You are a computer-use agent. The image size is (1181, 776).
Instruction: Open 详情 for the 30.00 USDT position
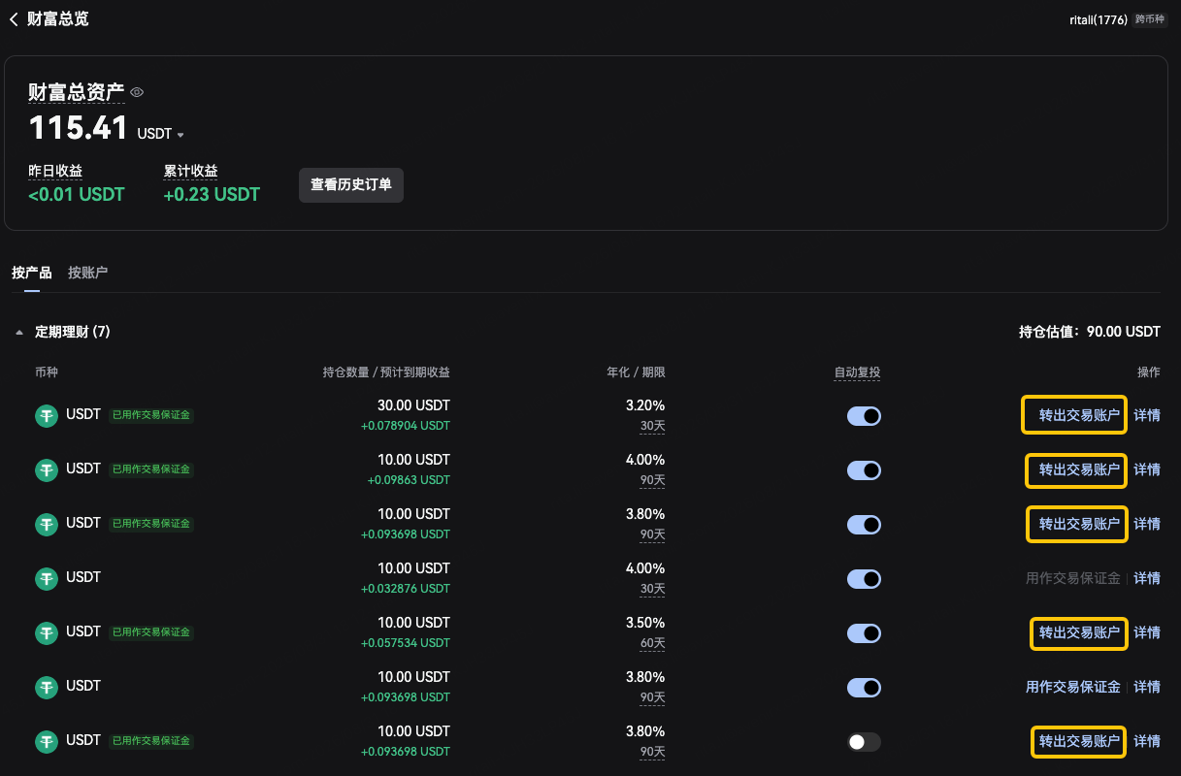tap(1147, 415)
